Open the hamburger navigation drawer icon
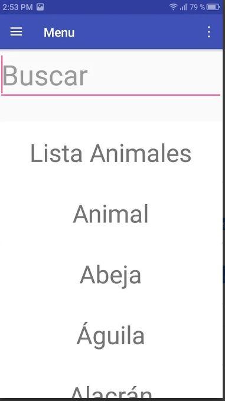Image resolution: width=225 pixels, height=401 pixels. 16,32
